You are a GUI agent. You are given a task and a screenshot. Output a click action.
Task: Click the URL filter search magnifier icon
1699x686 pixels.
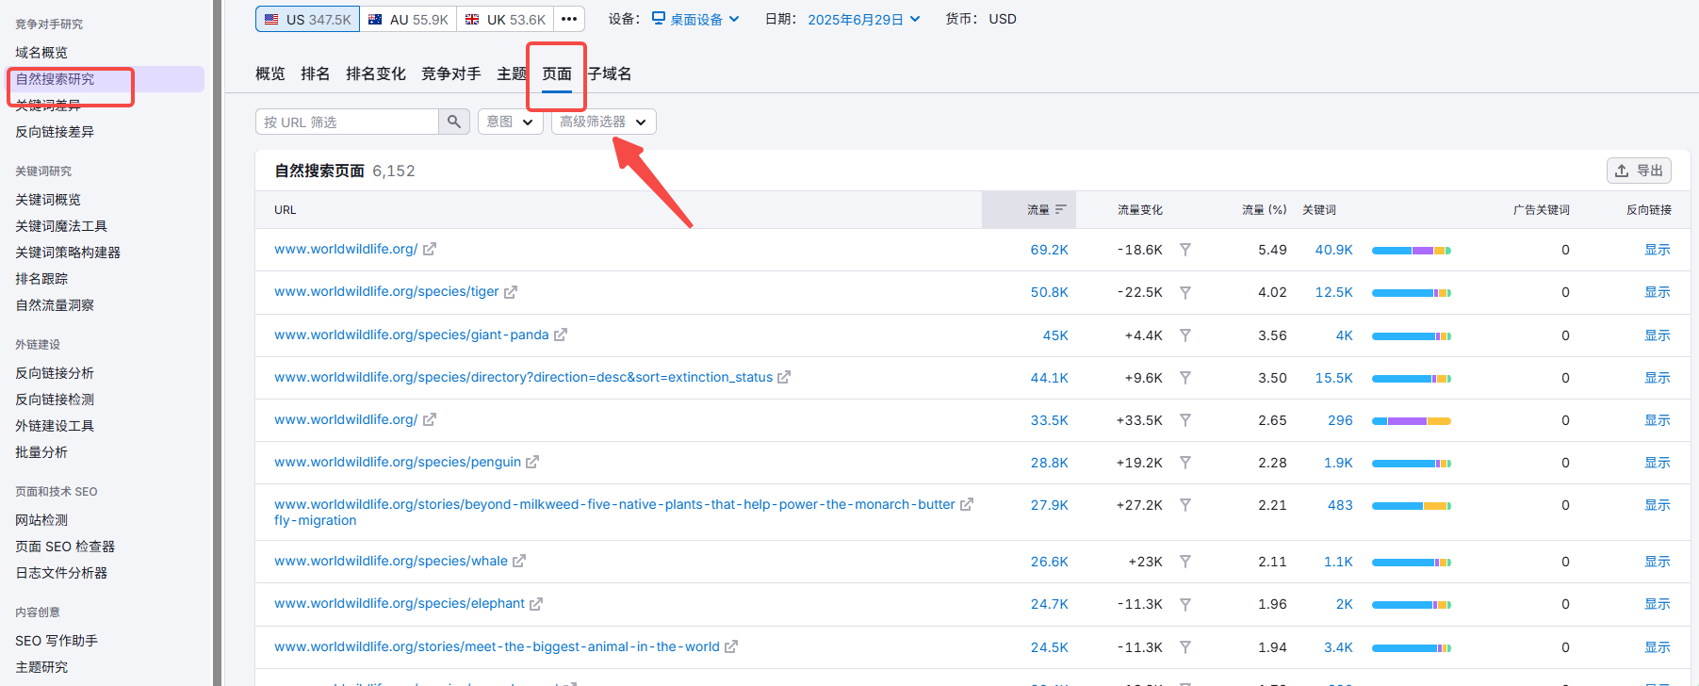[x=454, y=122]
